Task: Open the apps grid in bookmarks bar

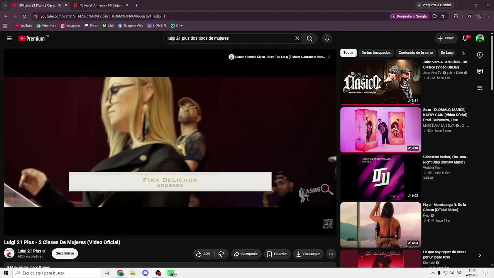Action: 5,26
